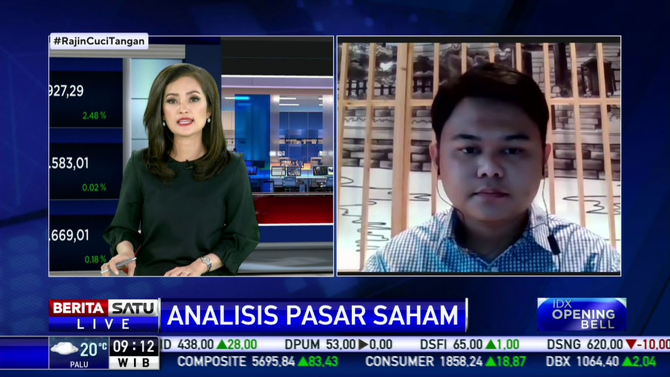Viewport: 670px width, 377px height.
Task: Click the green 0.02 % figure
Action: (x=94, y=187)
